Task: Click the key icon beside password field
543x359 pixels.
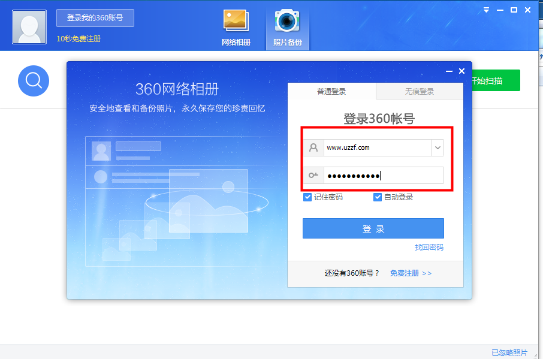Action: [x=313, y=175]
